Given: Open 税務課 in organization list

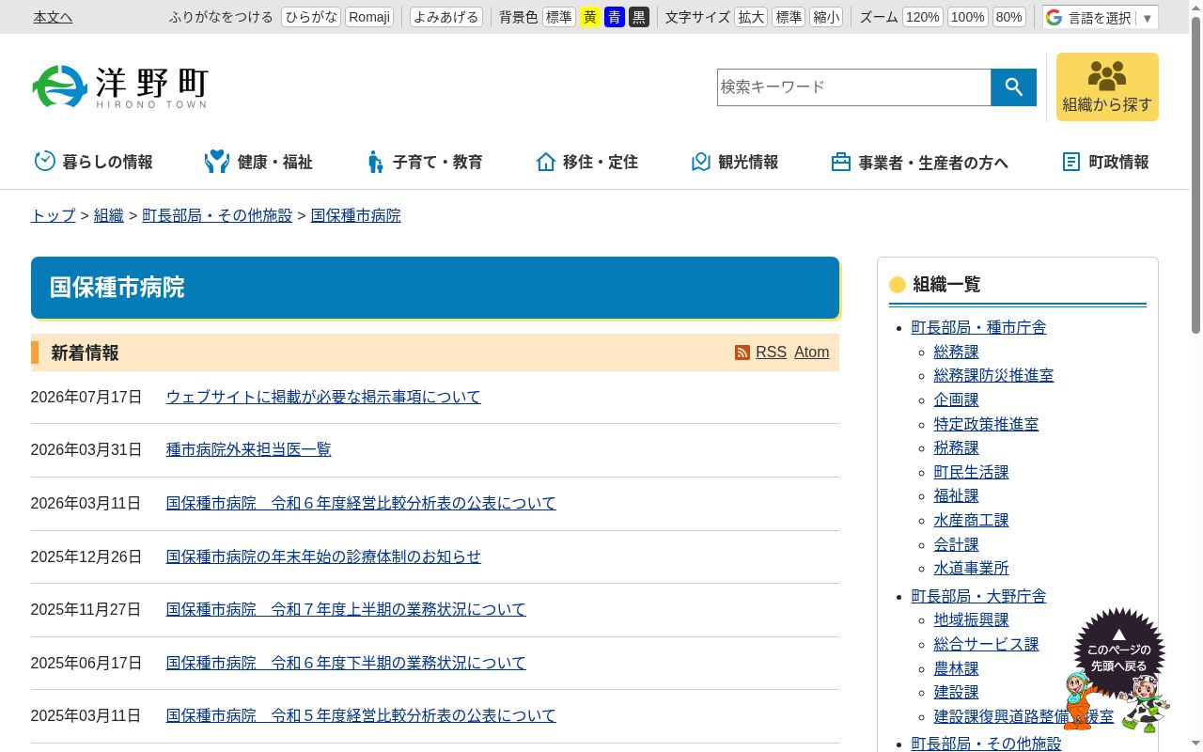Looking at the screenshot, I should tap(956, 447).
